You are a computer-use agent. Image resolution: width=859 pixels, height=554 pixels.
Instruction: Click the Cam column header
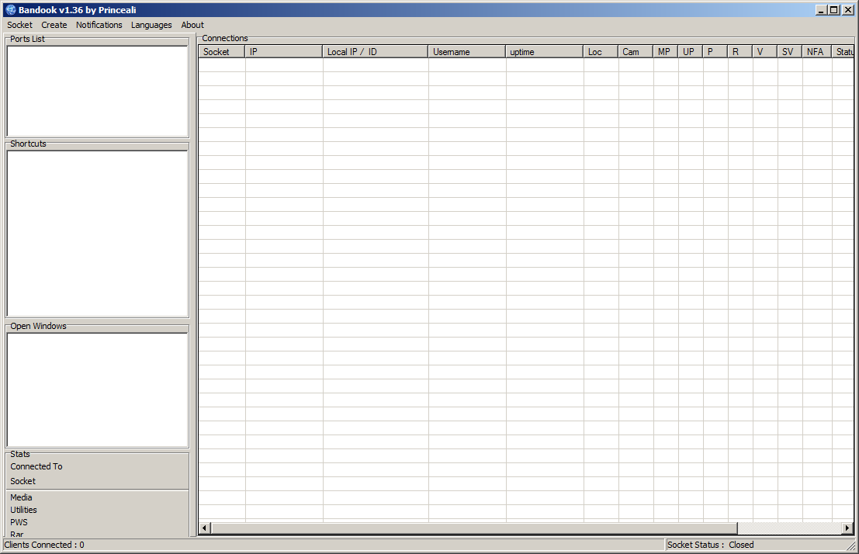(636, 52)
